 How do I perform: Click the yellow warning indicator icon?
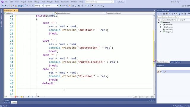pos(22,97)
